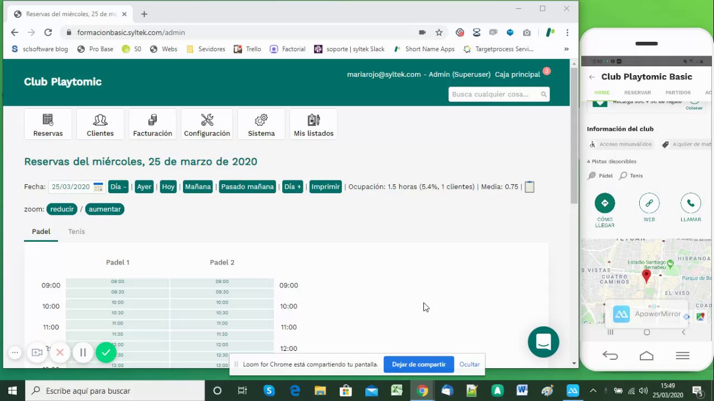714x401 pixels.
Task: Open Excel from the taskbar
Action: point(397,391)
